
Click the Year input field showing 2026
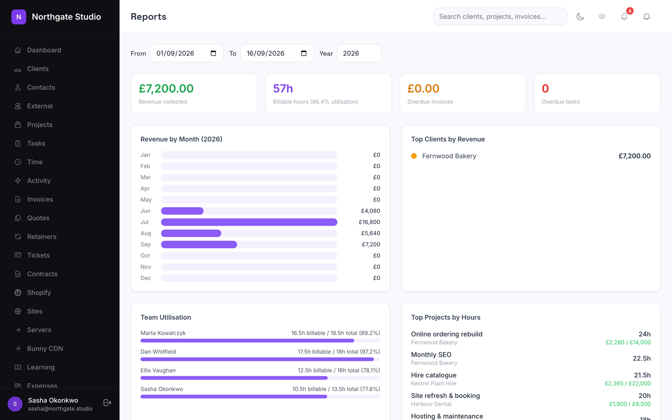pyautogui.click(x=359, y=53)
